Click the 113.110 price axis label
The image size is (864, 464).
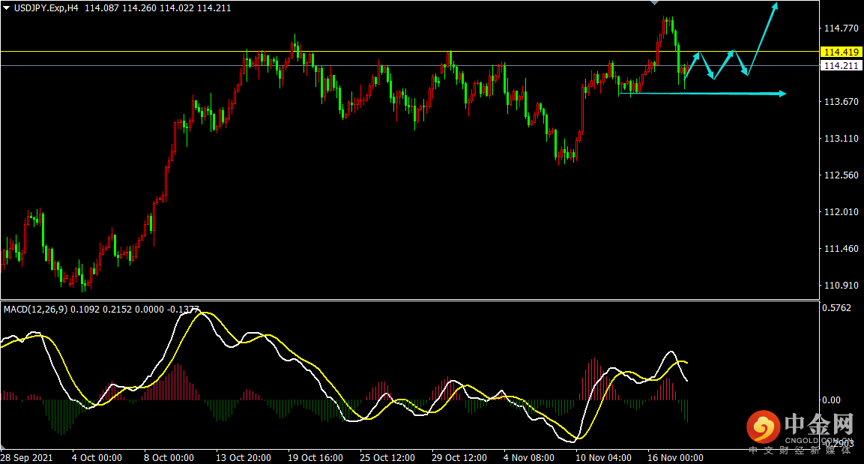click(841, 139)
